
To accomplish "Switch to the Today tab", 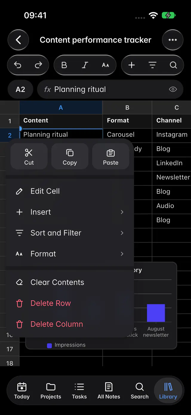I will (x=22, y=391).
